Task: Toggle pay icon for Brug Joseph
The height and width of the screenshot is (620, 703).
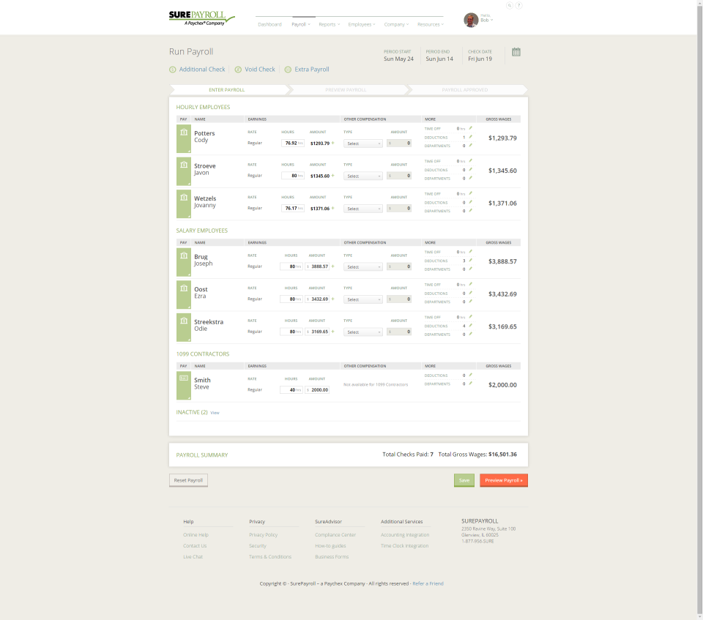Action: click(184, 262)
